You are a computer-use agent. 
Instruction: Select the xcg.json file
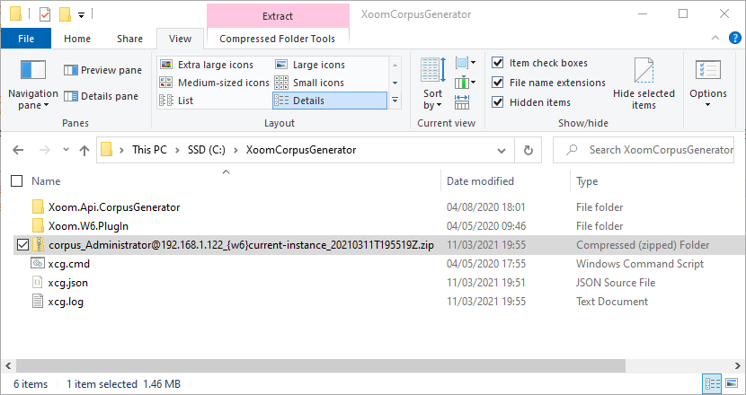pos(68,283)
